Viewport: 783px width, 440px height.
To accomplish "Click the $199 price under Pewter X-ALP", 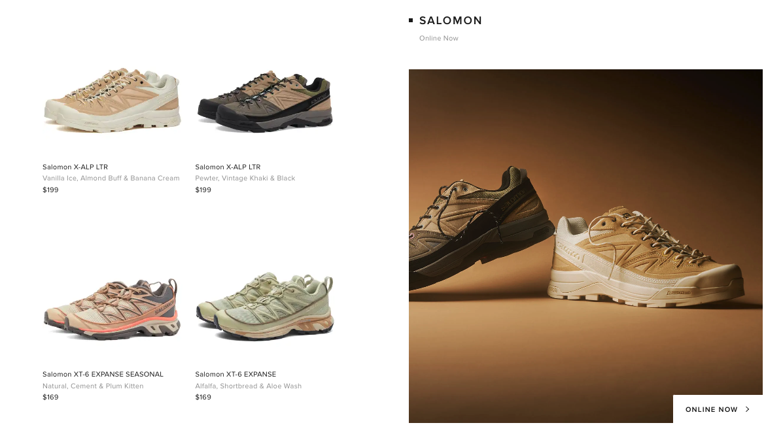I will pos(203,190).
